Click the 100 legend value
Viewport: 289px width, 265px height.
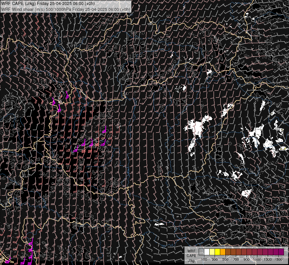coord(204,259)
